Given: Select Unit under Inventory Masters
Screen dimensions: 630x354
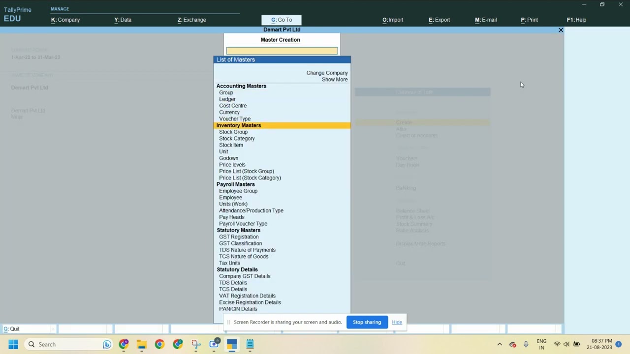Looking at the screenshot, I should pos(223,151).
